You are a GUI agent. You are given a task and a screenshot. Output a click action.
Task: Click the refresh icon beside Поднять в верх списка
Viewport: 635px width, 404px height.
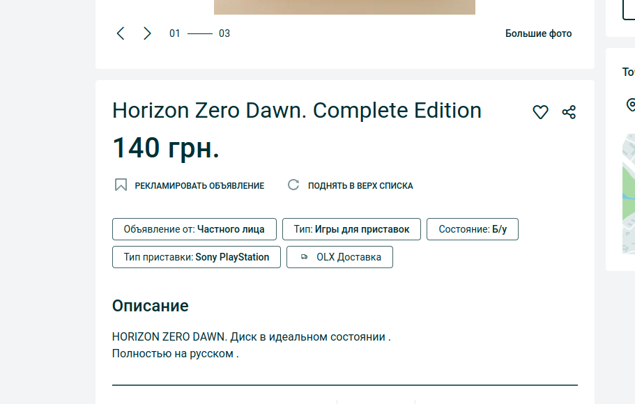point(293,185)
